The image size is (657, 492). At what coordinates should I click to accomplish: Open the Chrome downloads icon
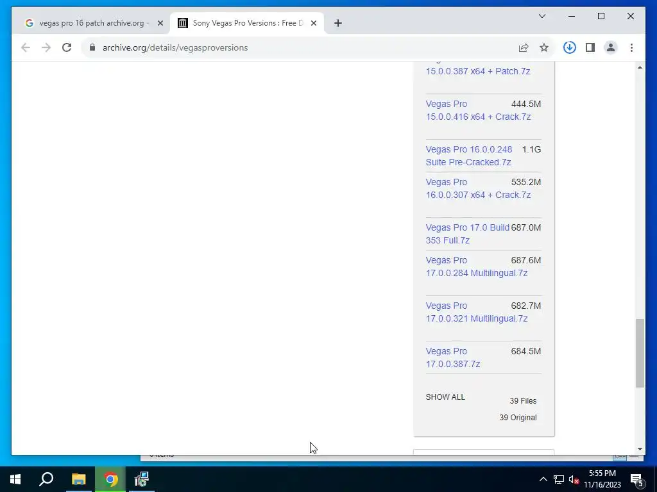pos(570,47)
